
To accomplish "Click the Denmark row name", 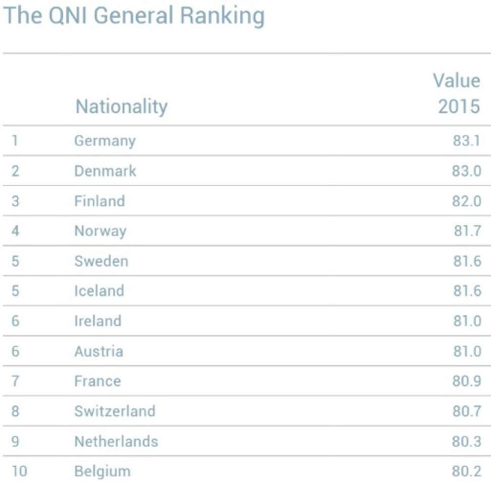I will (105, 171).
